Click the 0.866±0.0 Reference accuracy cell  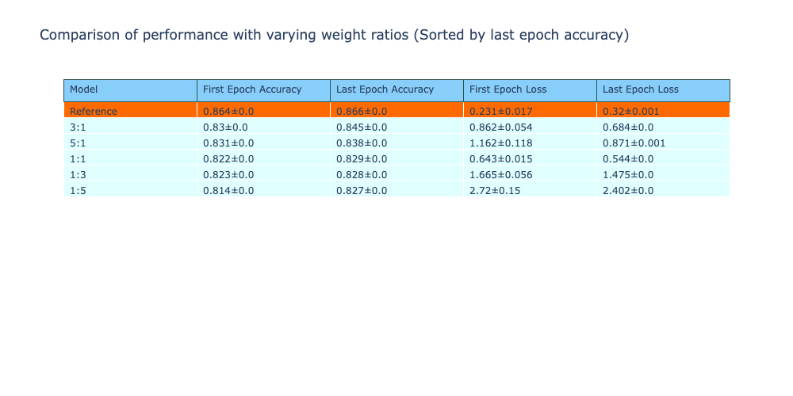click(x=362, y=111)
